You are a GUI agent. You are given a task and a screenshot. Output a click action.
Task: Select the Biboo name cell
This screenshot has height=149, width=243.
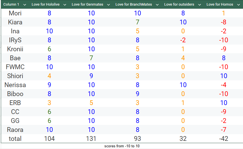coord(15,94)
